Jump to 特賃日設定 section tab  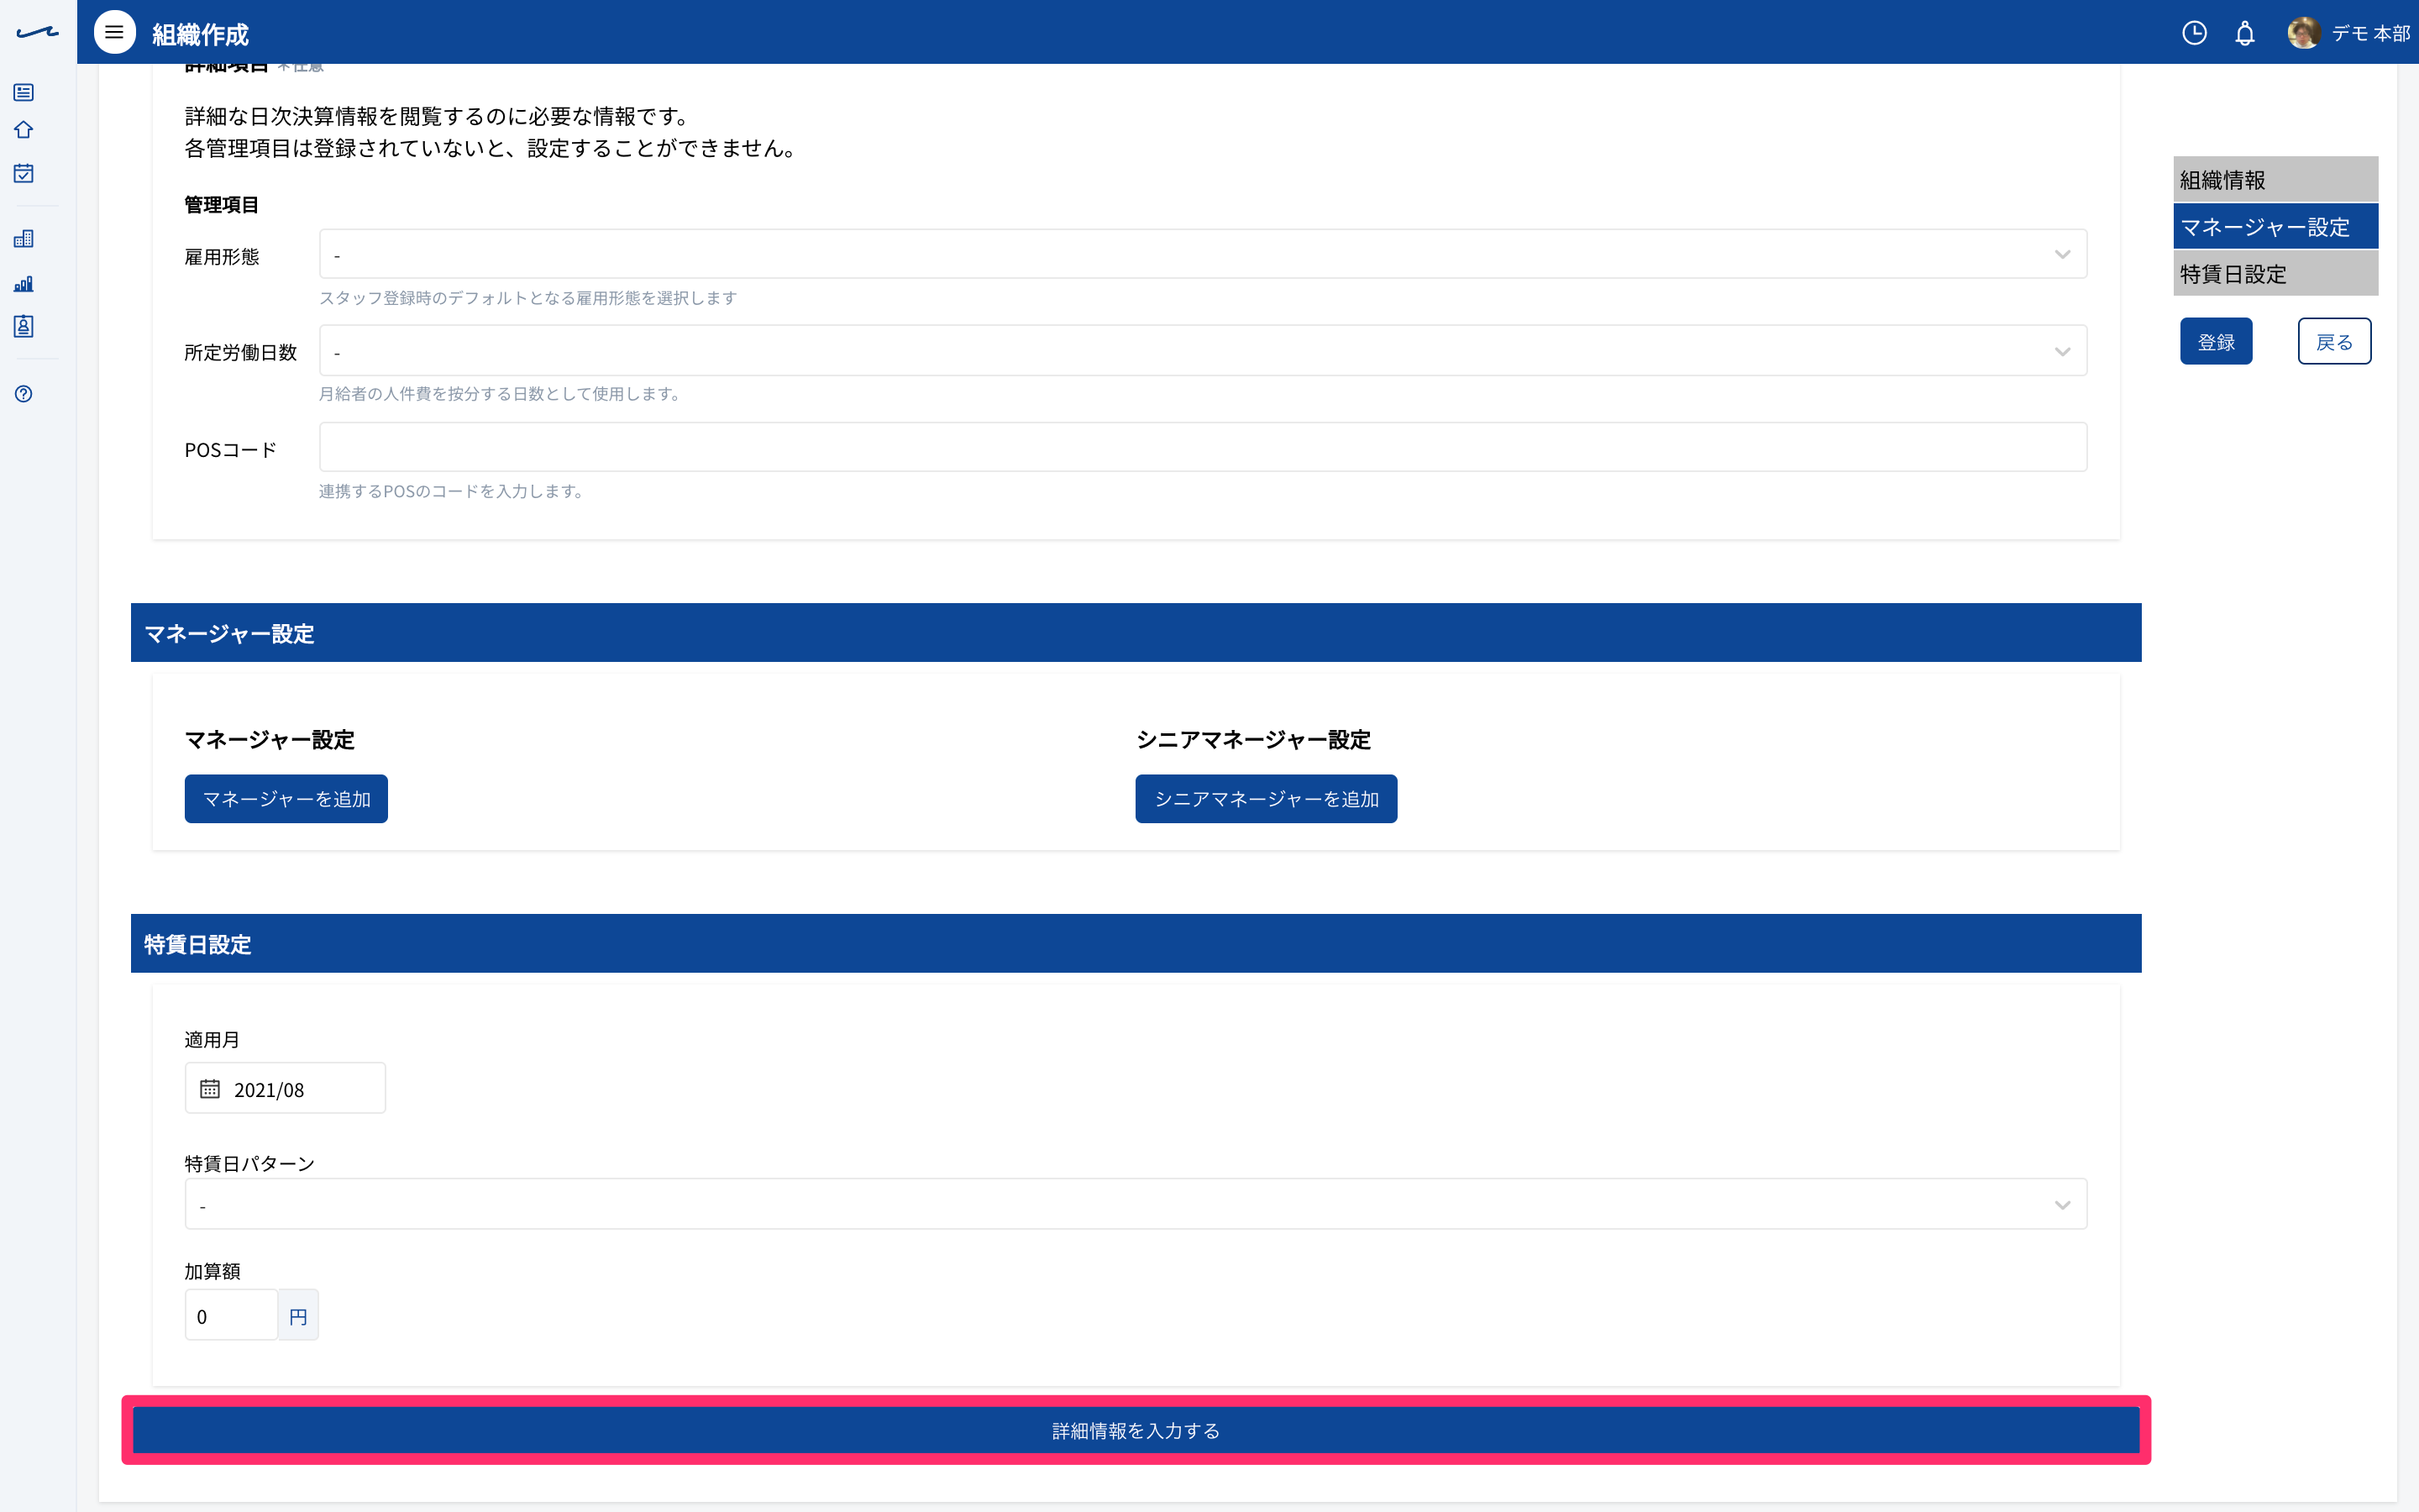(2275, 273)
